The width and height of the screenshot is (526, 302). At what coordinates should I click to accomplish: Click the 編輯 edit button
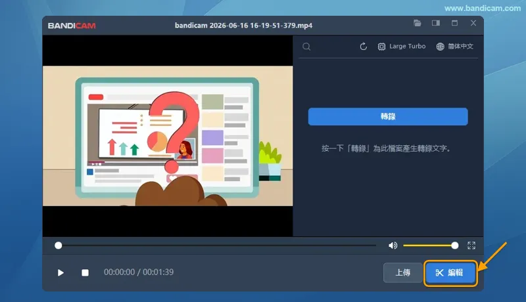point(450,272)
